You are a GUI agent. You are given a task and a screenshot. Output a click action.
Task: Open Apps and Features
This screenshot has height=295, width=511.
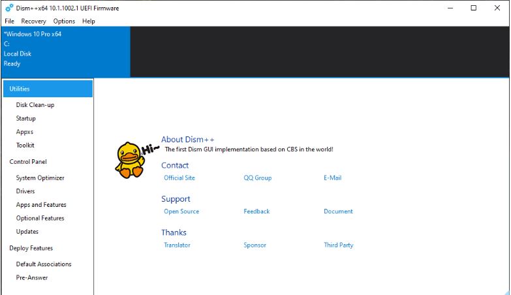click(x=41, y=205)
